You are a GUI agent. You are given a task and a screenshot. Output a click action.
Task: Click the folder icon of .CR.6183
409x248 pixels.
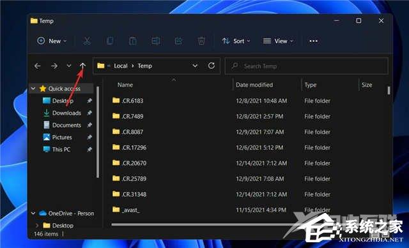[116, 101]
